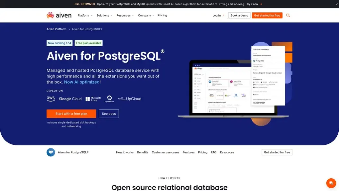Click the AWS logo under Deploy On
The height and width of the screenshot is (191, 339).
pyautogui.click(x=51, y=99)
